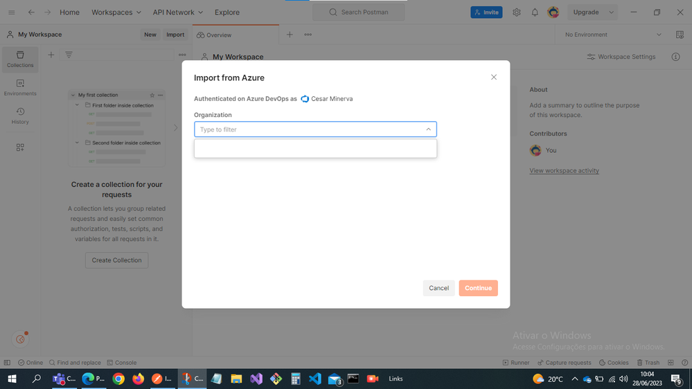Open the Postbot rocket icon
Image resolution: width=692 pixels, height=389 pixels.
(x=20, y=338)
